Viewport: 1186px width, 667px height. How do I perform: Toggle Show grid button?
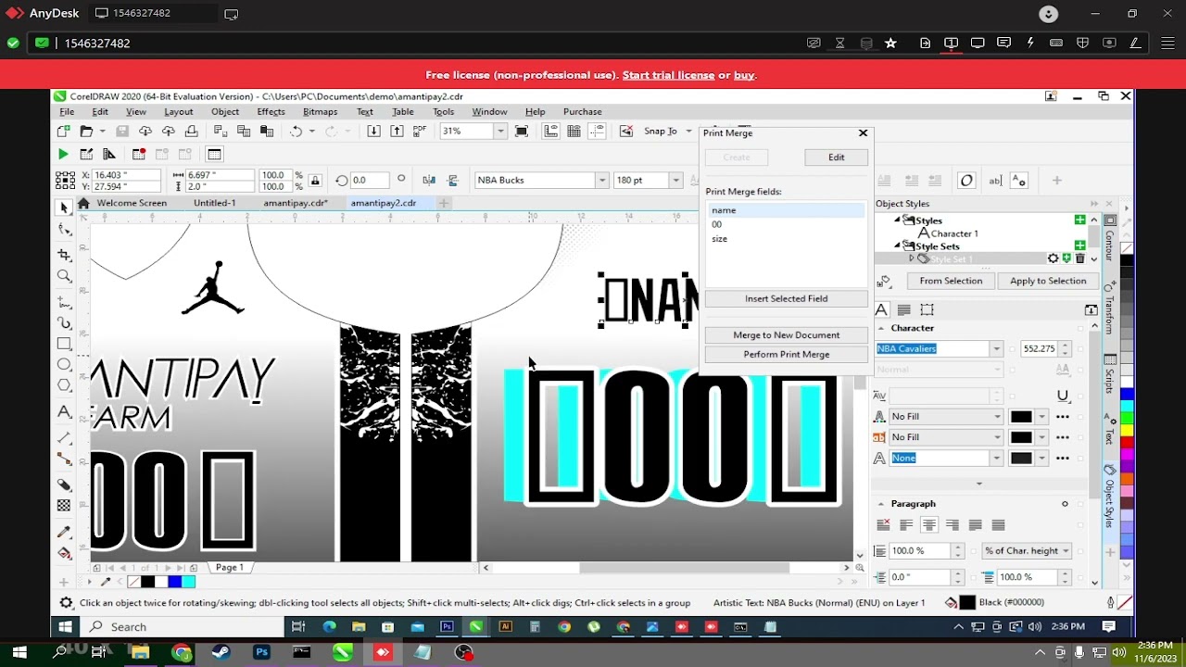pyautogui.click(x=574, y=132)
